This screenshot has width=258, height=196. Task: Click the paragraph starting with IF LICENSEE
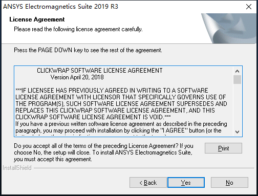(121, 103)
